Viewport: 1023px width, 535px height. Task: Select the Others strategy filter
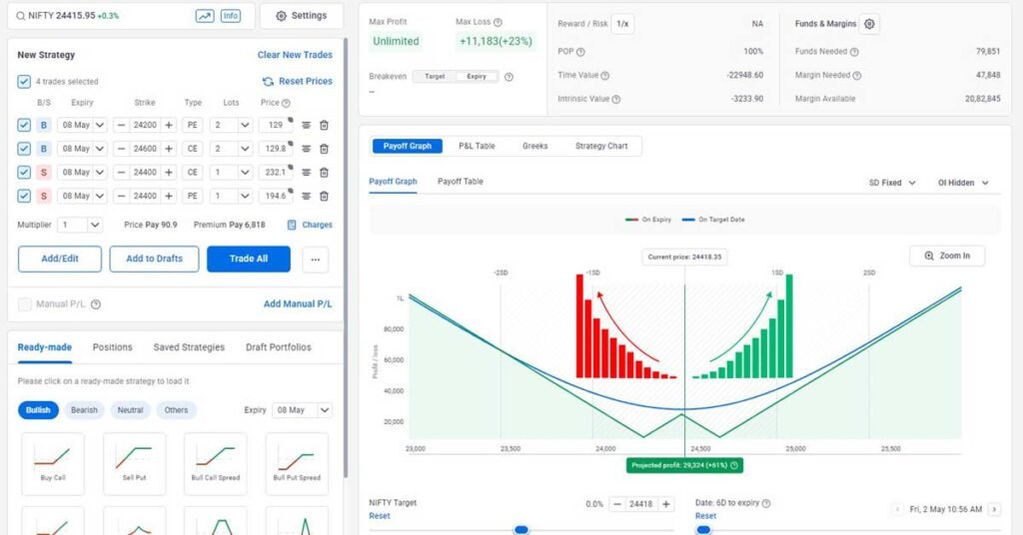[176, 410]
